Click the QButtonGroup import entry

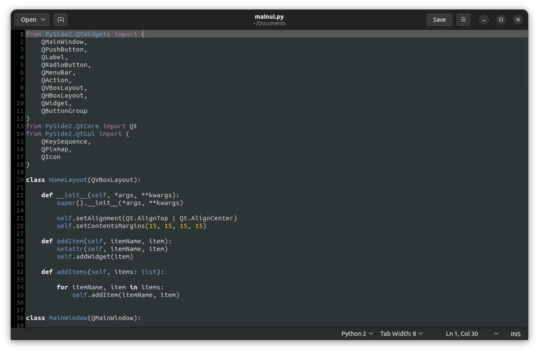pos(64,111)
